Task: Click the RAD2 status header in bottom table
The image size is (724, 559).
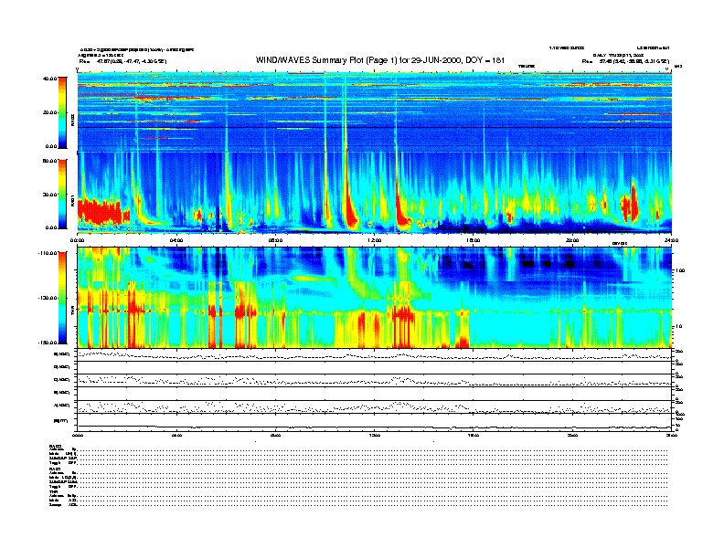Action: coord(55,445)
